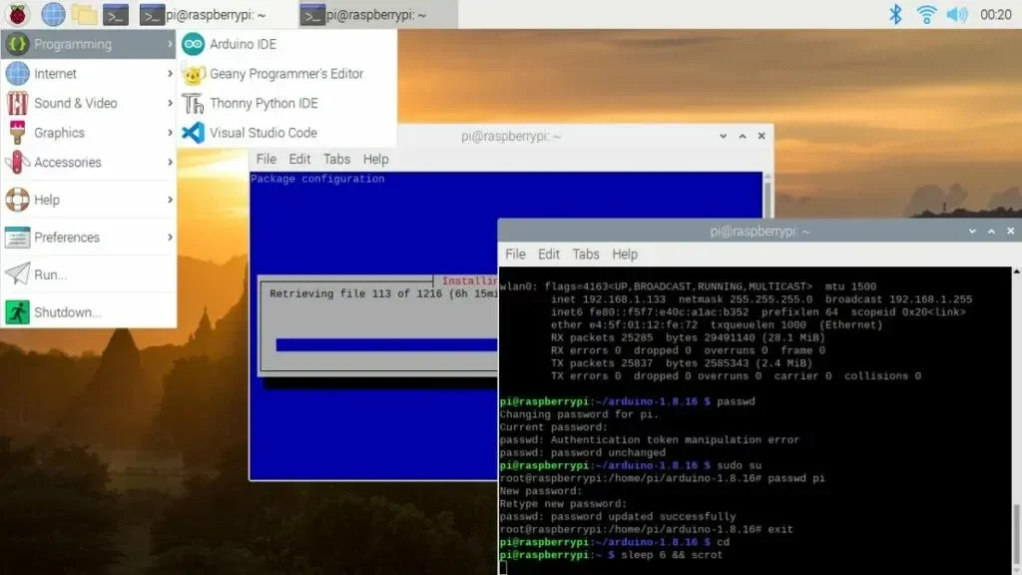Expand the Internet submenu arrow
The width and height of the screenshot is (1022, 575).
[x=170, y=74]
